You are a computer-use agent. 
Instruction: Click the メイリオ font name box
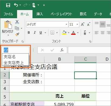click(46, 24)
